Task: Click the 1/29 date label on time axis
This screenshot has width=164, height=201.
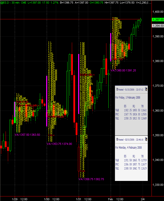Action: point(14,199)
